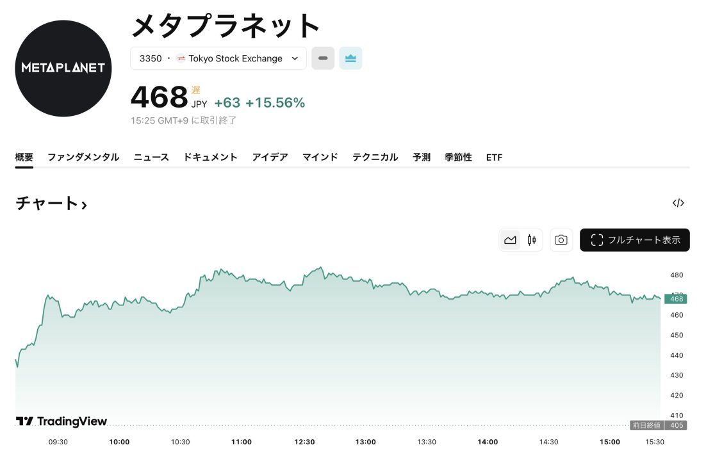This screenshot has width=706, height=461.
Task: Open the テクニカル tab
Action: point(375,157)
